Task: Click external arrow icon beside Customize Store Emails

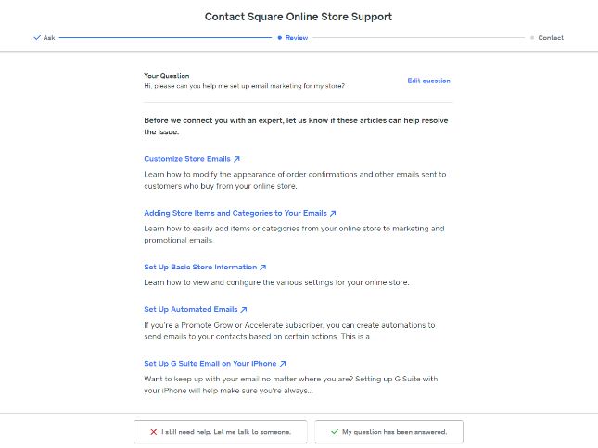Action: pyautogui.click(x=236, y=159)
